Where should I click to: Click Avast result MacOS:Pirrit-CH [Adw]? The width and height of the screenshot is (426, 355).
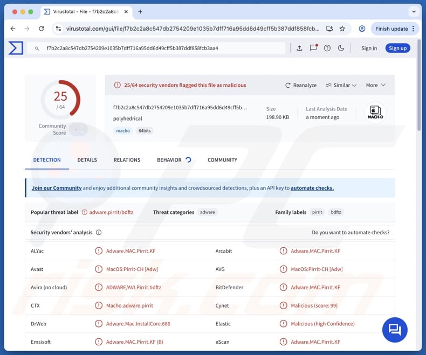132,269
